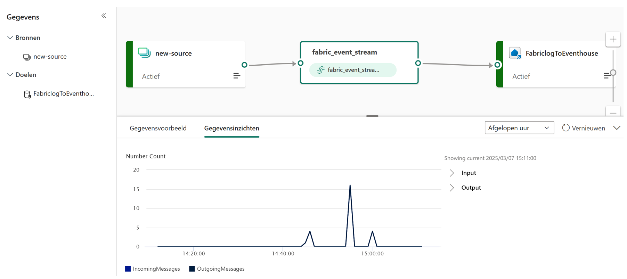Open the Vernieuwen options chevron
This screenshot has height=279, width=627.
click(x=617, y=128)
